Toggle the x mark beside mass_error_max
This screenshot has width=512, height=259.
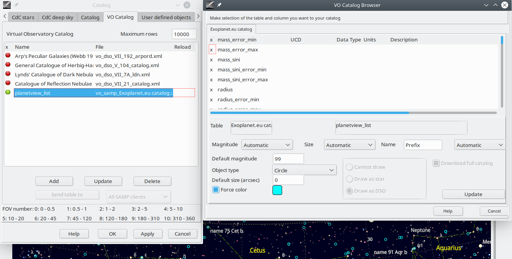211,49
